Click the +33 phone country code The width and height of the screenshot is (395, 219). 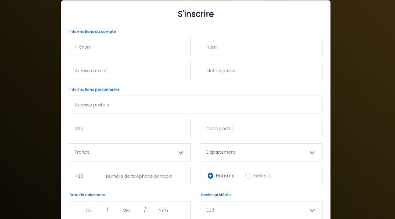(x=79, y=176)
